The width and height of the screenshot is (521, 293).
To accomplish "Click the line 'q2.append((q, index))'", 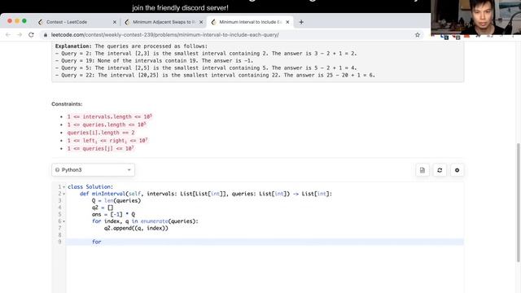I will pyautogui.click(x=136, y=228).
